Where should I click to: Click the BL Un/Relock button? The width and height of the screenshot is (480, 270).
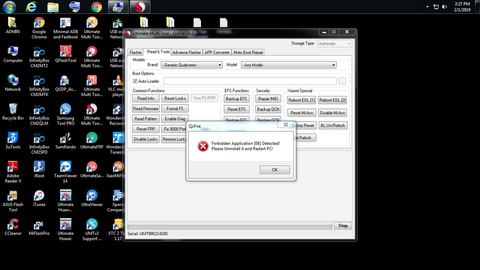click(333, 126)
